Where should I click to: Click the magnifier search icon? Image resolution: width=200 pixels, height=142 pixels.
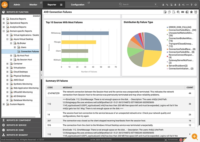pos(121,4)
